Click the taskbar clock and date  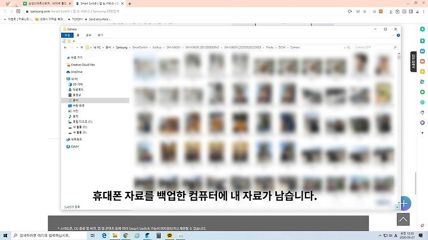(x=407, y=235)
